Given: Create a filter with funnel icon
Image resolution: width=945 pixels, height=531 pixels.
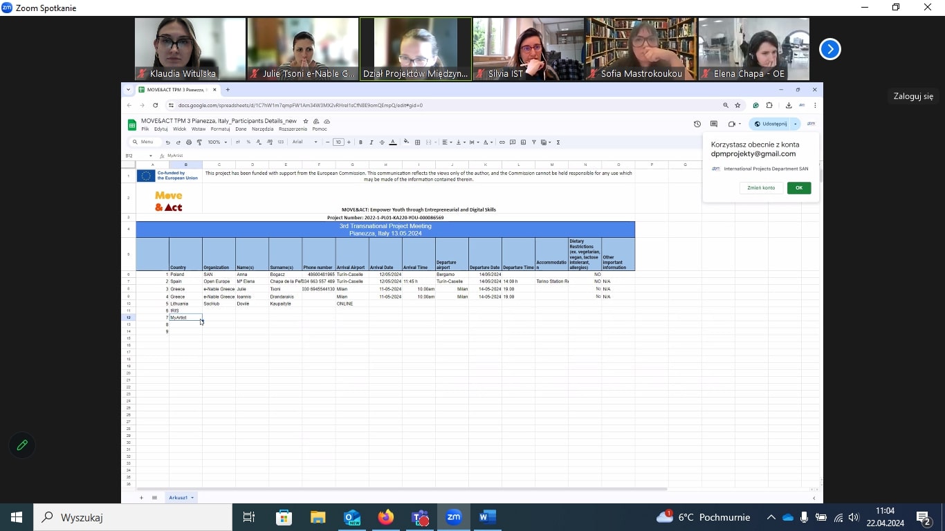Looking at the screenshot, I should coord(534,142).
